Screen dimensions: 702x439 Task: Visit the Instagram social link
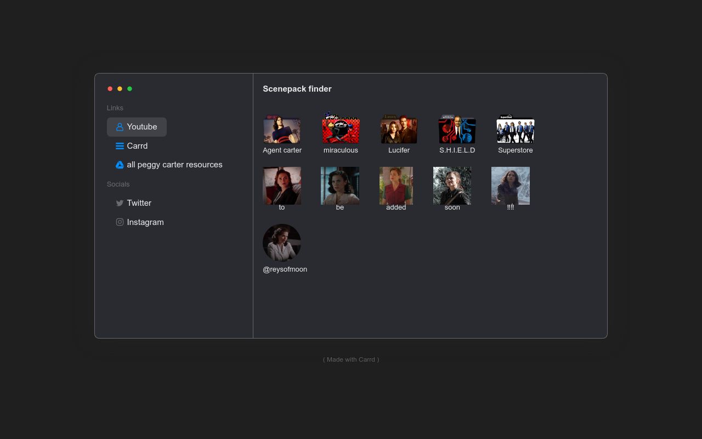pos(140,222)
